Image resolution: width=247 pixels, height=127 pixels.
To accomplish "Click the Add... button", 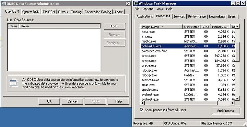I will pos(115,26).
